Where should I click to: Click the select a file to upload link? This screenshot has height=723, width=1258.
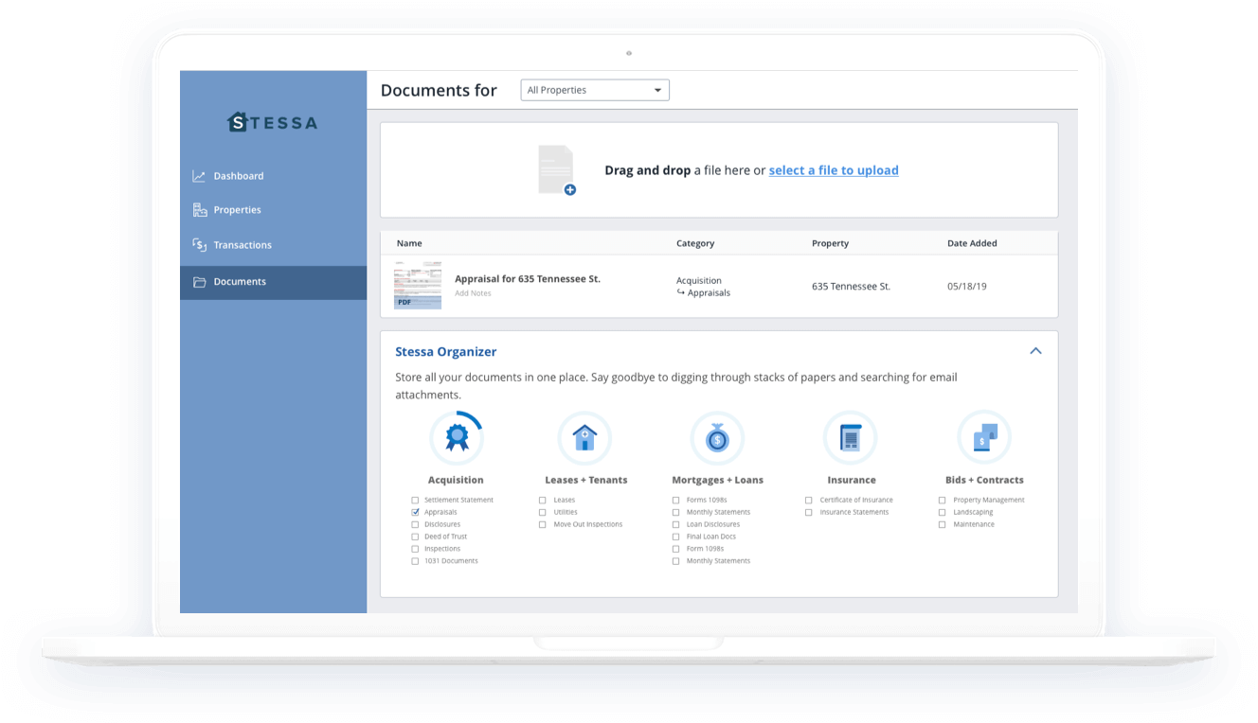point(834,170)
